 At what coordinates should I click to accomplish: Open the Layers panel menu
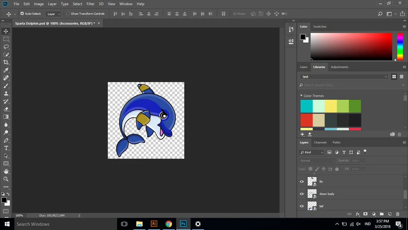point(404,142)
